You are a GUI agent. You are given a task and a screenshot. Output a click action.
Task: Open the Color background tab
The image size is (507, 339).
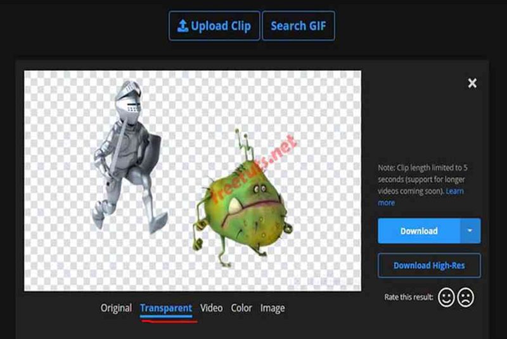coord(241,308)
